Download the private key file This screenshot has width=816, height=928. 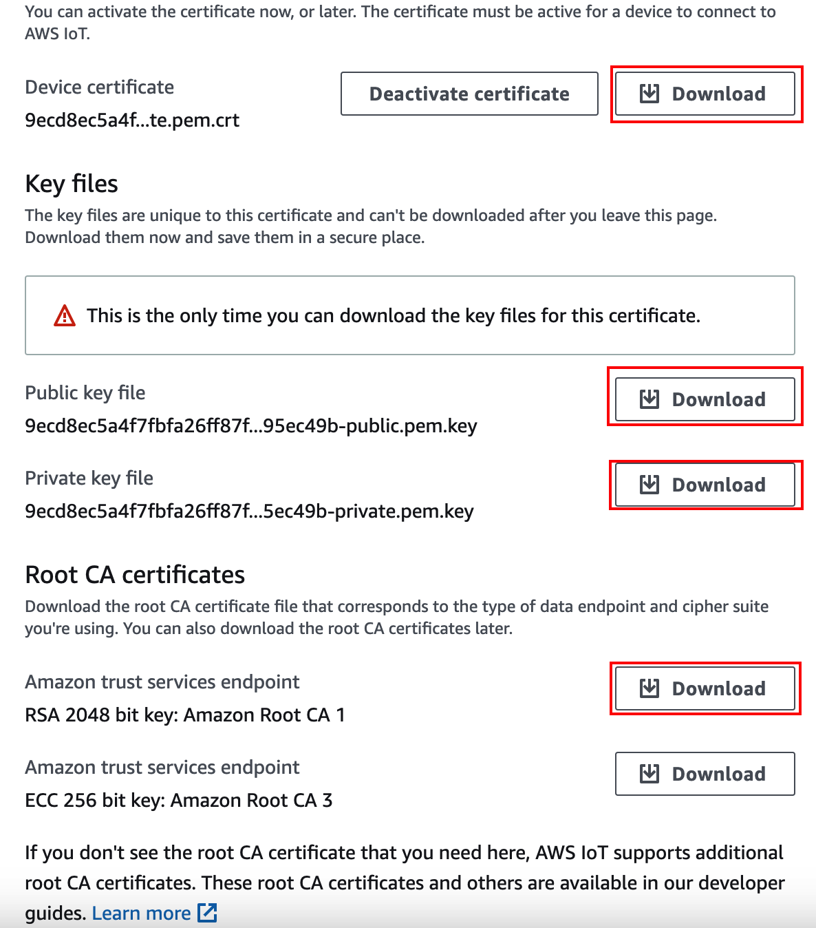[705, 485]
